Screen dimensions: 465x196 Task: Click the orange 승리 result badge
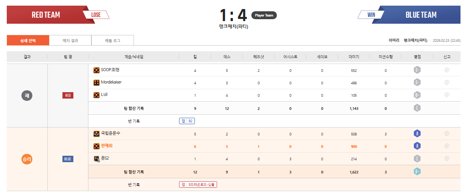(27, 159)
